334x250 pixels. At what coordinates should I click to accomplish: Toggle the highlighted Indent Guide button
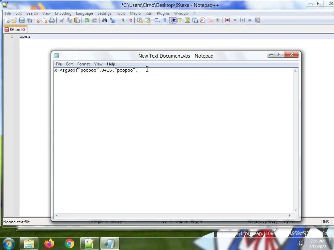pos(173,21)
